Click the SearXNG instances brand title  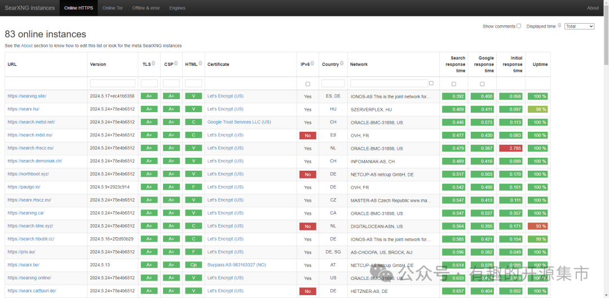[x=30, y=8]
